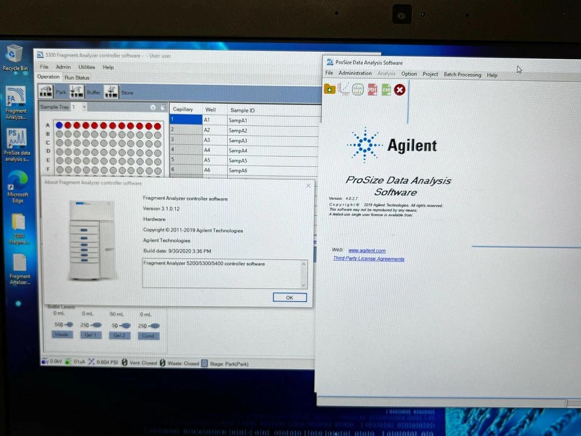The width and height of the screenshot is (581, 436).
Task: Open the ProSize Option menu
Action: pos(409,74)
